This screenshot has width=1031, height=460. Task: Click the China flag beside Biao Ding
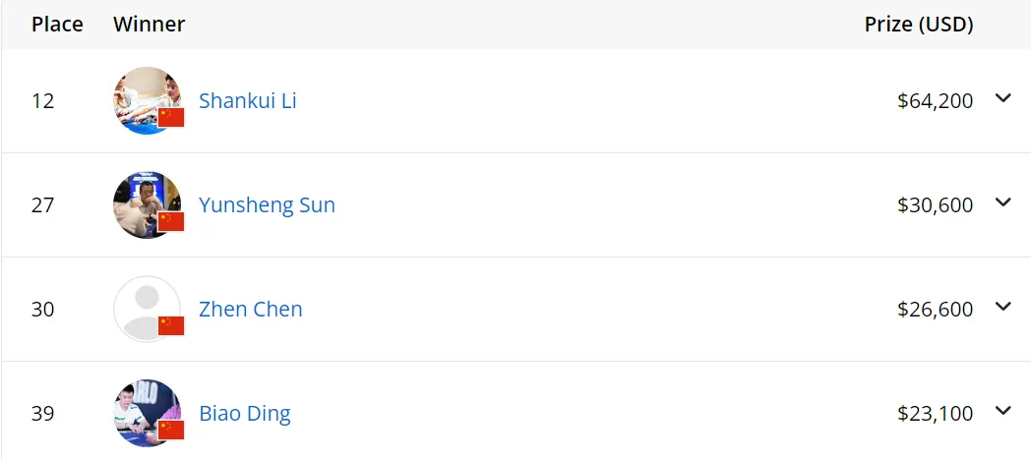click(x=171, y=430)
